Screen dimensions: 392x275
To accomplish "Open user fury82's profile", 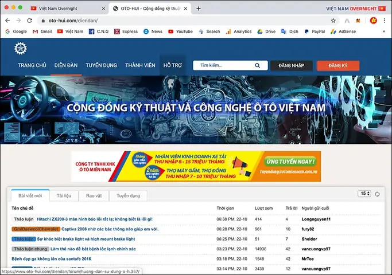I will point(308,229).
